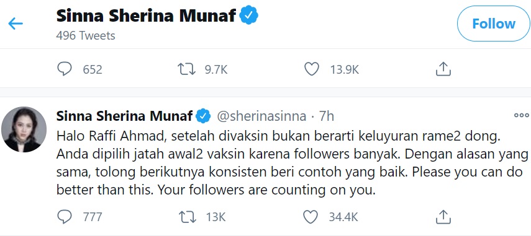Open tweet via the 7h timestamp
This screenshot has width=531, height=236.
327,116
